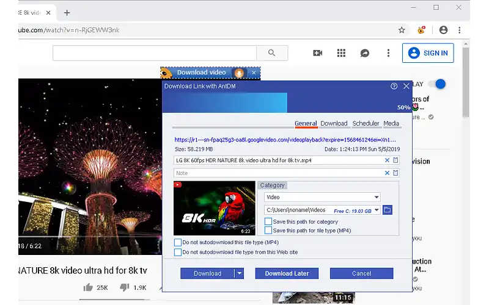This screenshot has width=489, height=305.
Task: Click the address bar URL
Action: coord(69,30)
